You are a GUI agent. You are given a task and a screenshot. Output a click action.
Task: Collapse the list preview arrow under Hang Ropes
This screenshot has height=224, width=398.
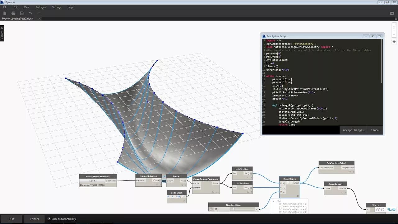(x=274, y=201)
